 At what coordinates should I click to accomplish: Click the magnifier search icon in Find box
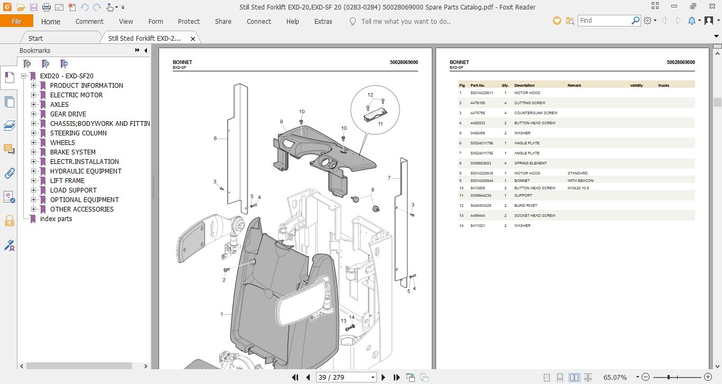[636, 21]
